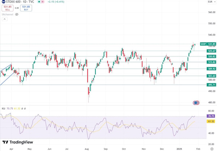This screenshot has width=217, height=151.
Task: Click the Feb label on time axis
Action: [198, 149]
